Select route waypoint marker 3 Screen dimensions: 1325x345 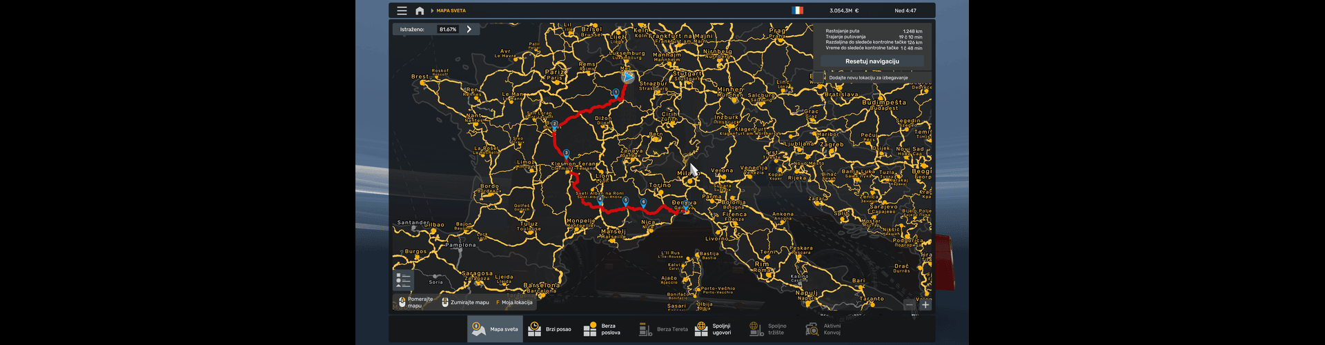pos(567,154)
